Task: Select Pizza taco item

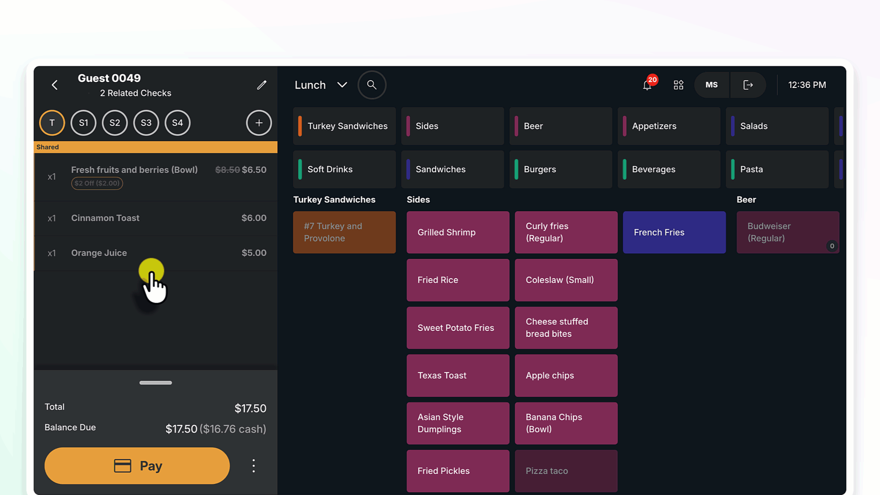Action: [x=566, y=471]
